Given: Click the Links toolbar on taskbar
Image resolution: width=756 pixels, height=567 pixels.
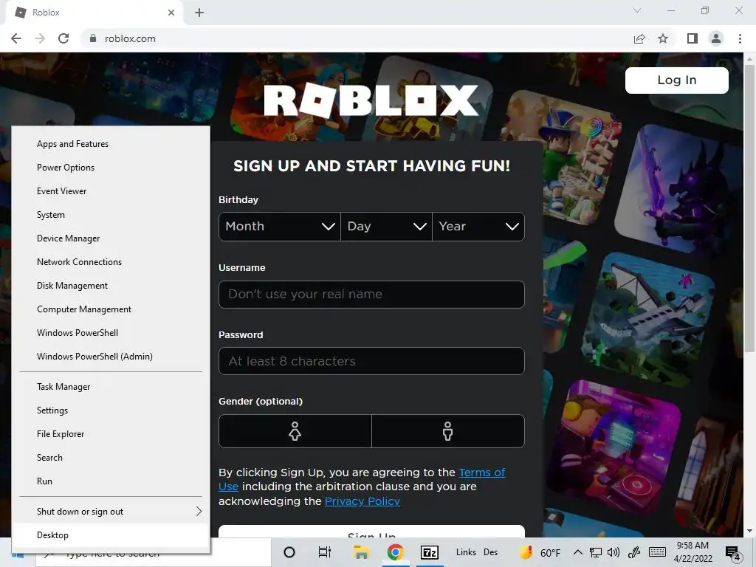Looking at the screenshot, I should (466, 552).
